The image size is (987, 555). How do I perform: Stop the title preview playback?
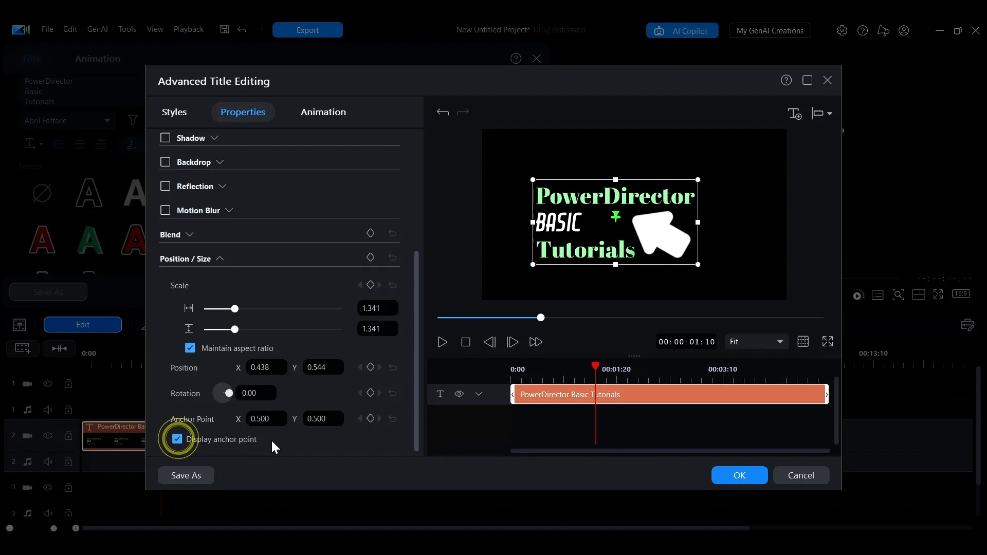coord(466,342)
